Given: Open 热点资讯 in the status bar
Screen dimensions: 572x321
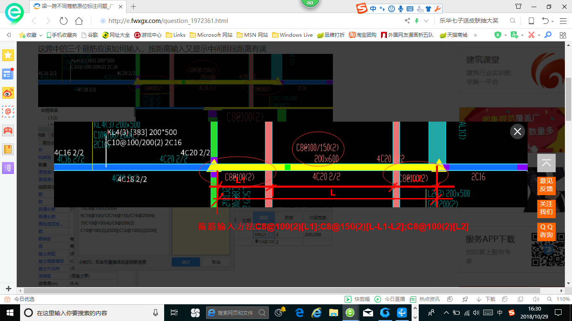Looking at the screenshot, I should tap(425, 299).
